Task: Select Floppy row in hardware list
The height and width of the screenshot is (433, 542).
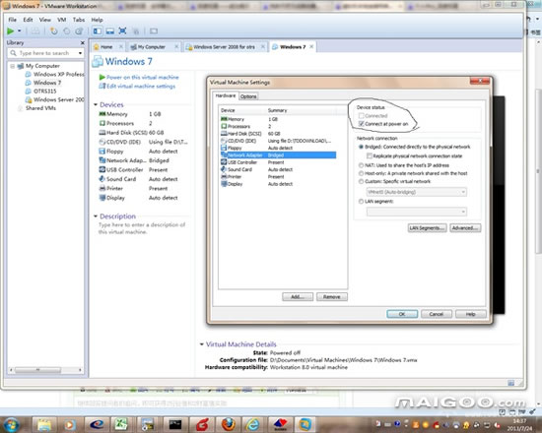Action: click(x=278, y=148)
